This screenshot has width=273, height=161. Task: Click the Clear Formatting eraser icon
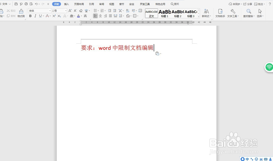tap(80, 10)
